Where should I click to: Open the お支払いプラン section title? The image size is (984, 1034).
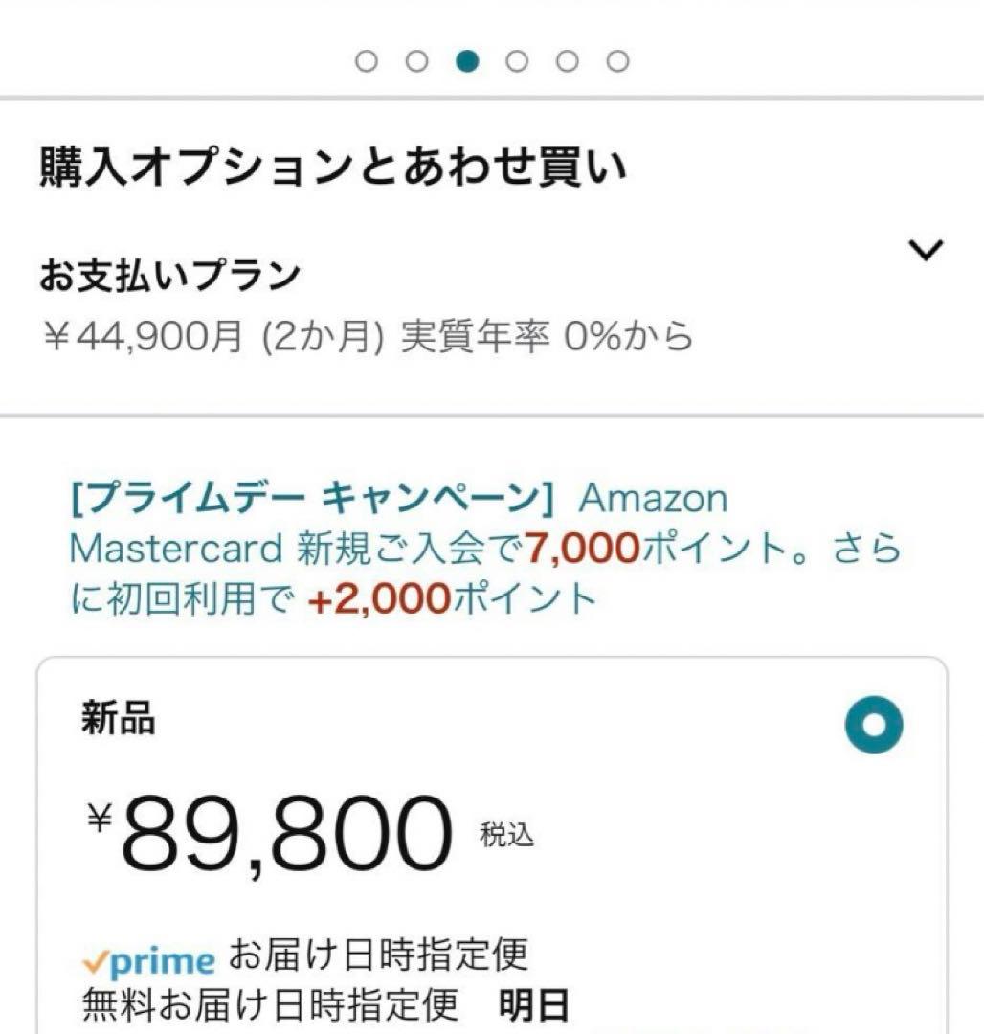pyautogui.click(x=169, y=276)
